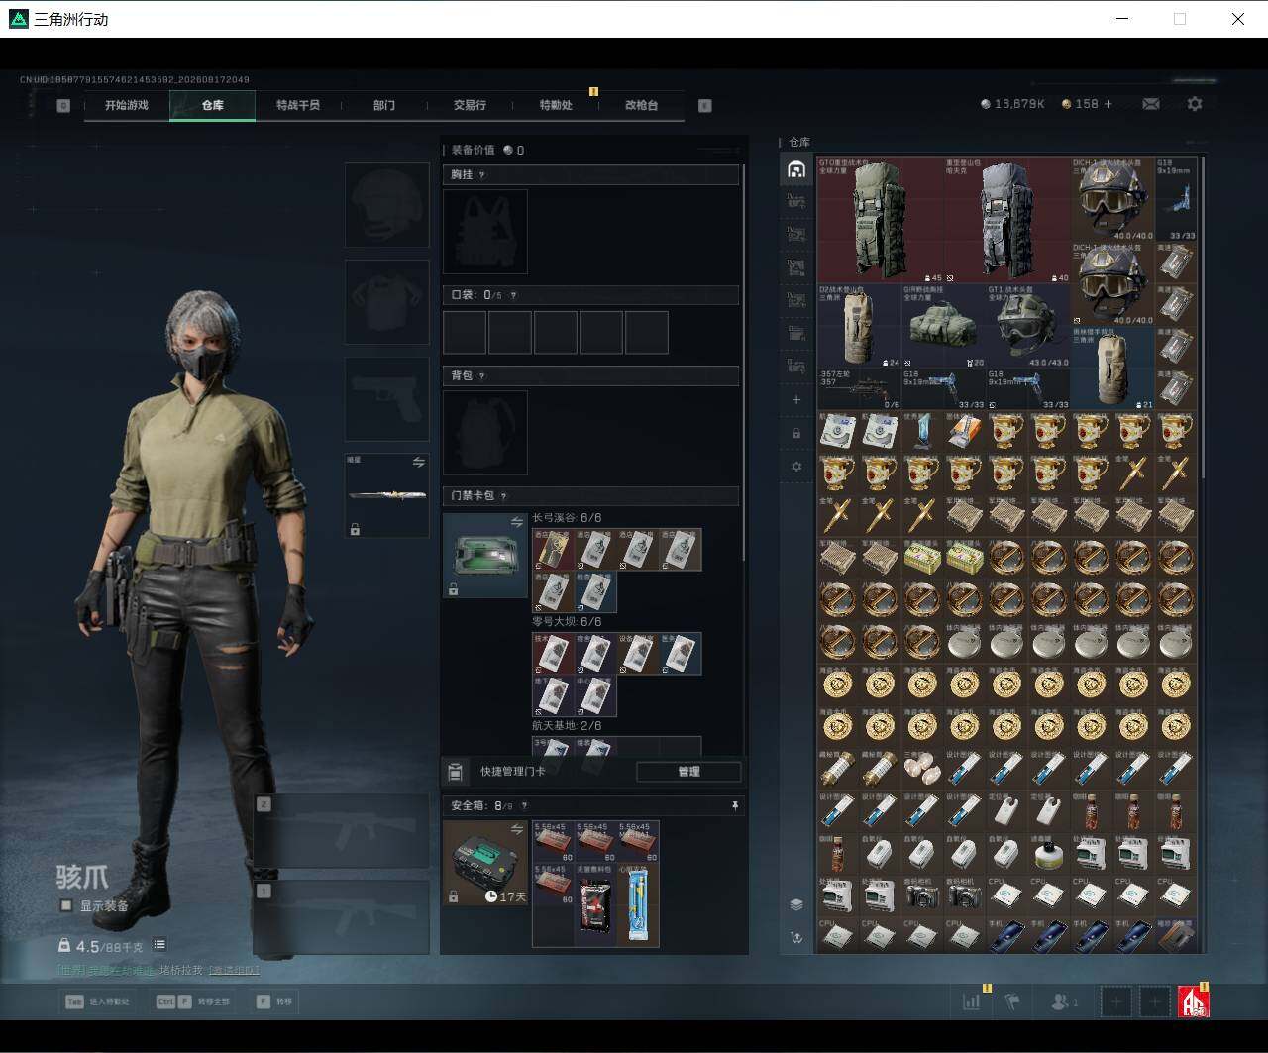
Task: Click the E key hint right of tabs
Action: coord(705,105)
